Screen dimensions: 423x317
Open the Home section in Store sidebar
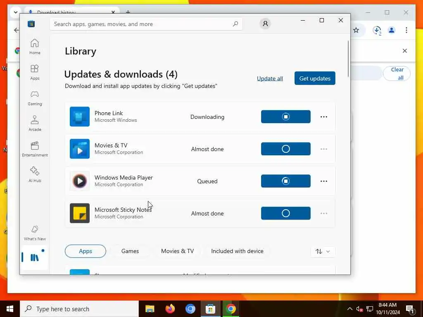(35, 47)
